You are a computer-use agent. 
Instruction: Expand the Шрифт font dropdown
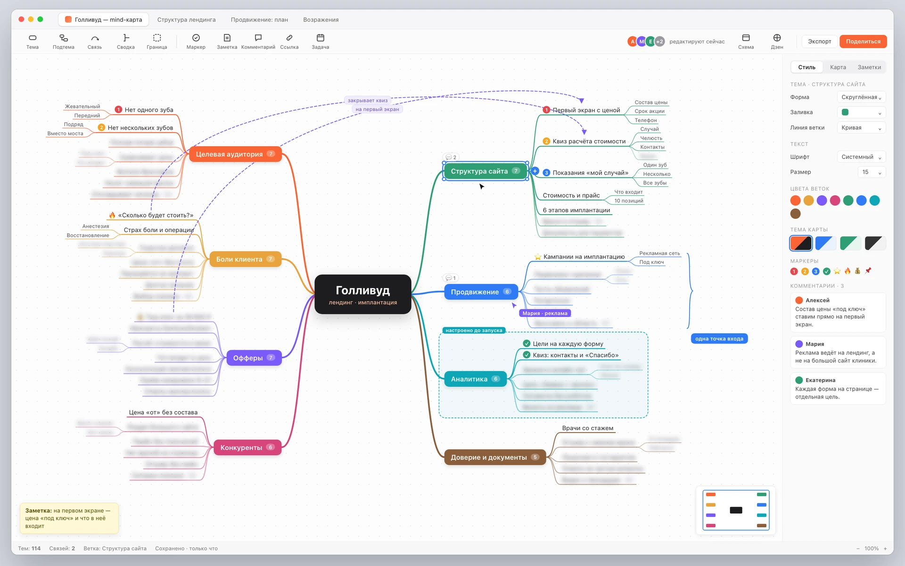coord(861,157)
